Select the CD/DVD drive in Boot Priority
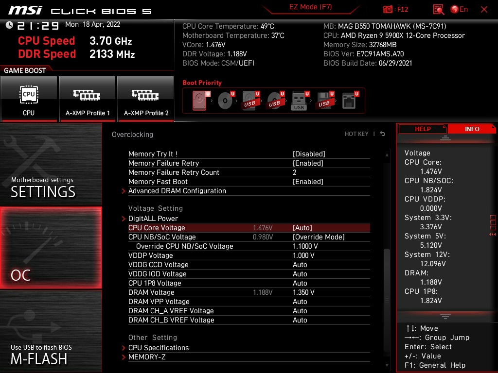The image size is (498, 373). pyautogui.click(x=225, y=101)
